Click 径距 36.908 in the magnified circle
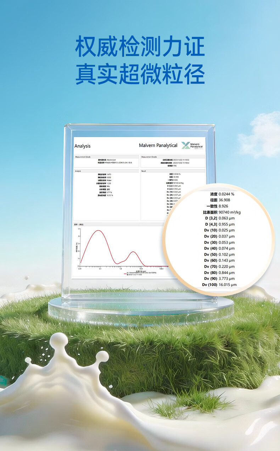 pos(220,200)
